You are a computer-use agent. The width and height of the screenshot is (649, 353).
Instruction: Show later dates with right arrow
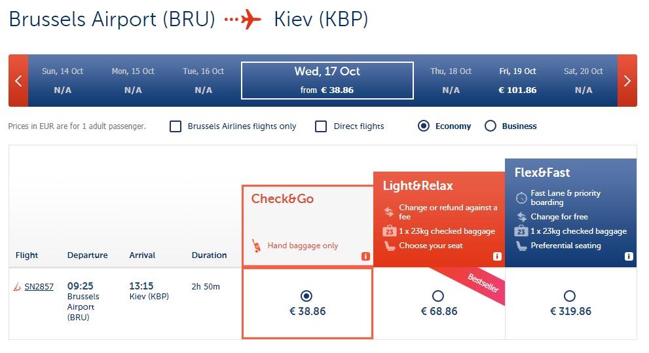pyautogui.click(x=627, y=81)
